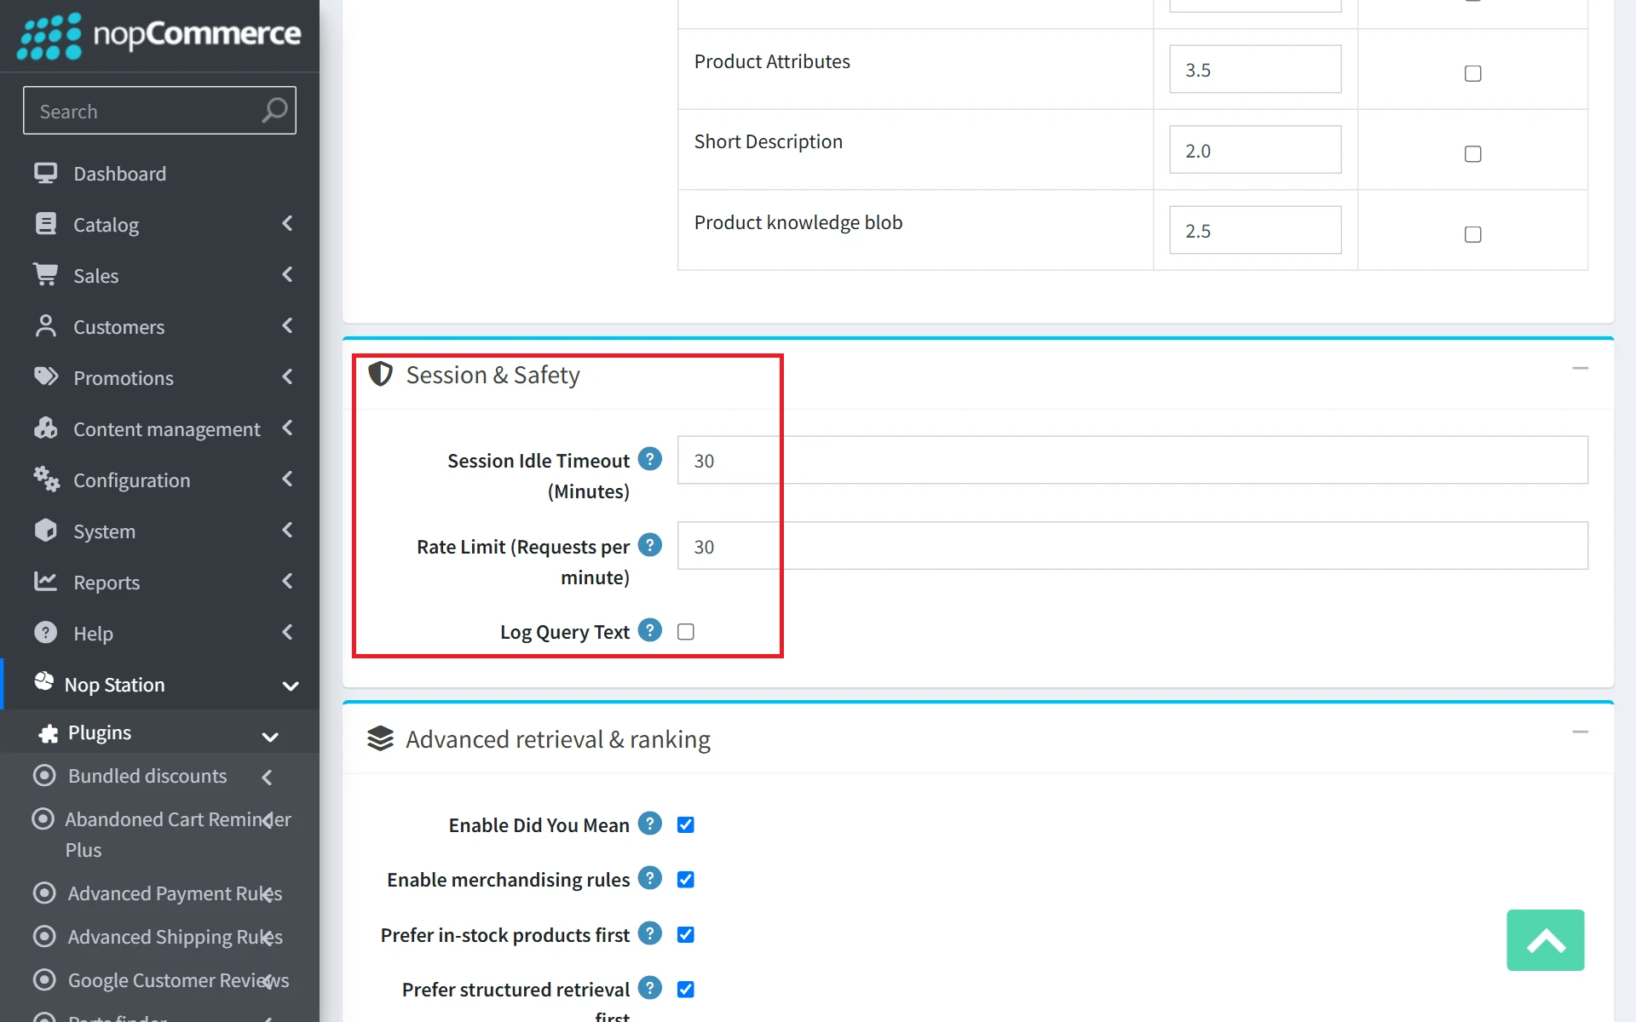Toggle the Log Query Text checkbox

(685, 631)
